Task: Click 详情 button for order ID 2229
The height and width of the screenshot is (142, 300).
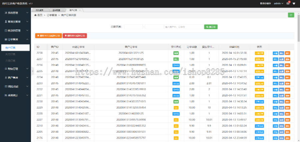Action: (x=275, y=108)
